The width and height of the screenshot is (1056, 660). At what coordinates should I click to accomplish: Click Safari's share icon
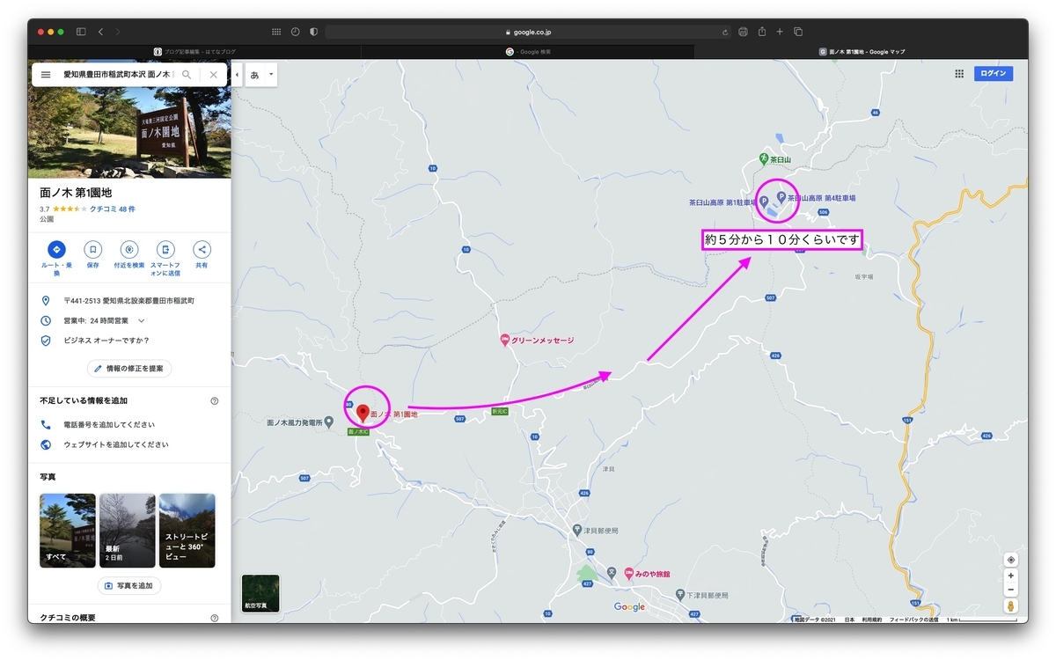[x=761, y=32]
